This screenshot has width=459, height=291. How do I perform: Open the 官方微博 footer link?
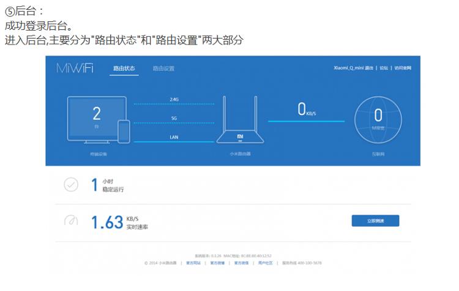click(x=217, y=263)
